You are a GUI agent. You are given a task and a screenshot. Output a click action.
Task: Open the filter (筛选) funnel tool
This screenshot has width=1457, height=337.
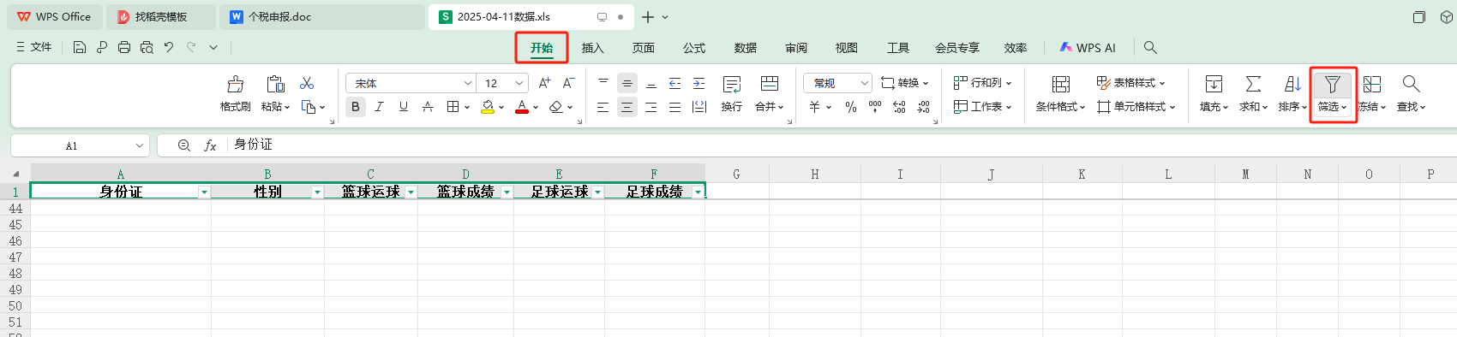1332,84
